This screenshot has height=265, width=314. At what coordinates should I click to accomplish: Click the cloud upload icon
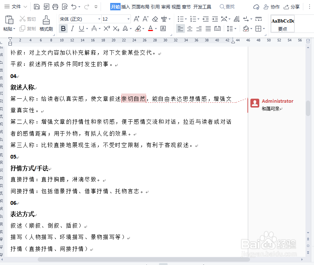click(256, 6)
